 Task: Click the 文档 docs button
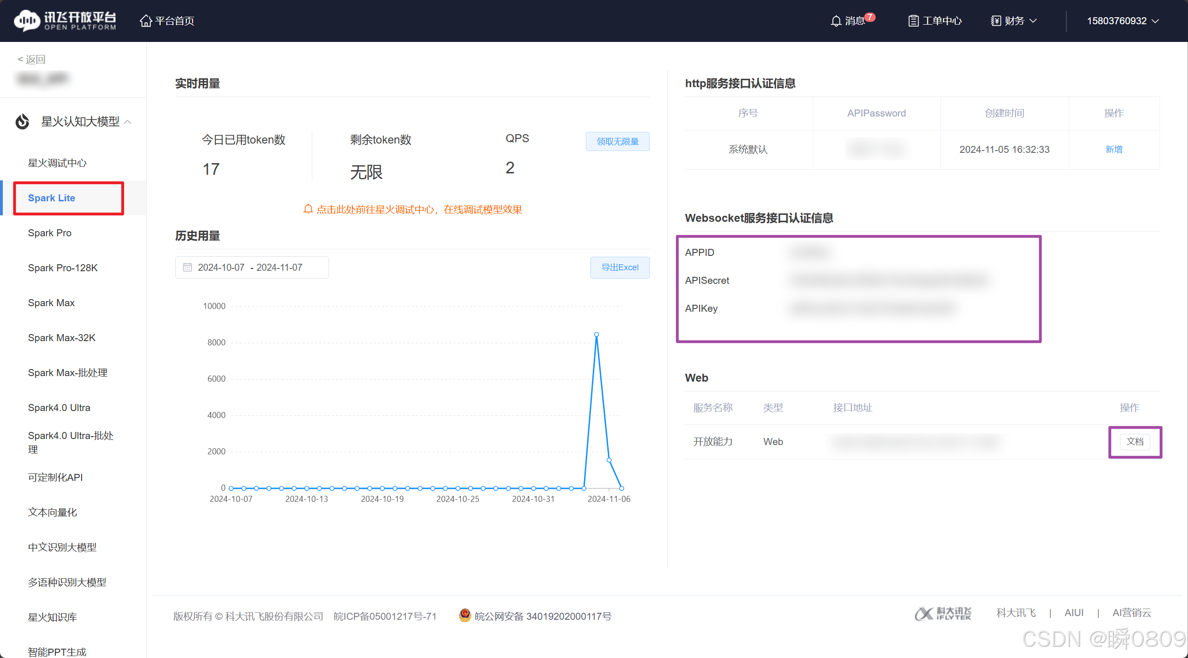pos(1135,441)
